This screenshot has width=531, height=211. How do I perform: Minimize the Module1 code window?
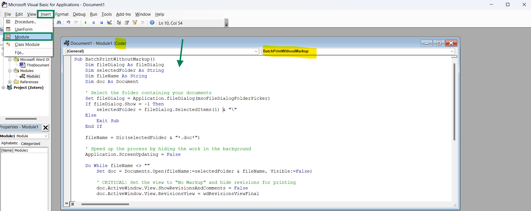click(426, 43)
